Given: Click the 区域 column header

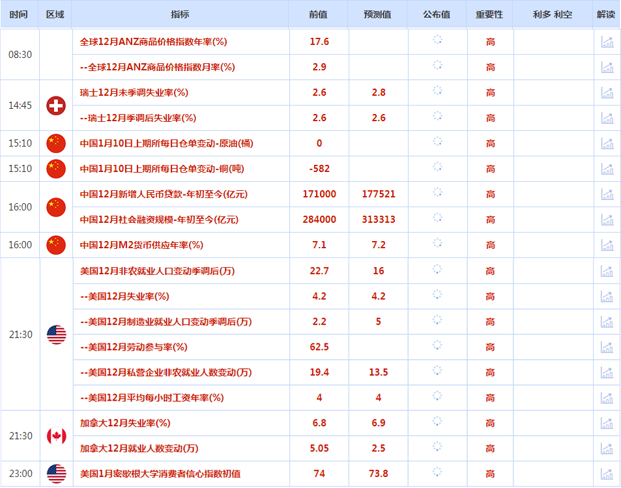Looking at the screenshot, I should pyautogui.click(x=55, y=14).
